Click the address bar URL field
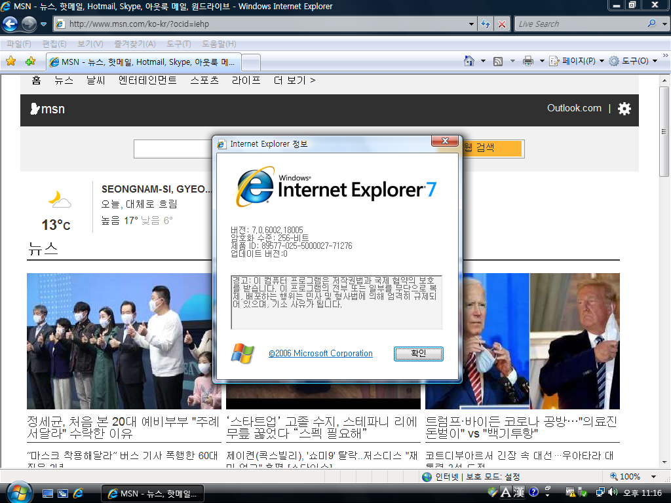 click(260, 24)
